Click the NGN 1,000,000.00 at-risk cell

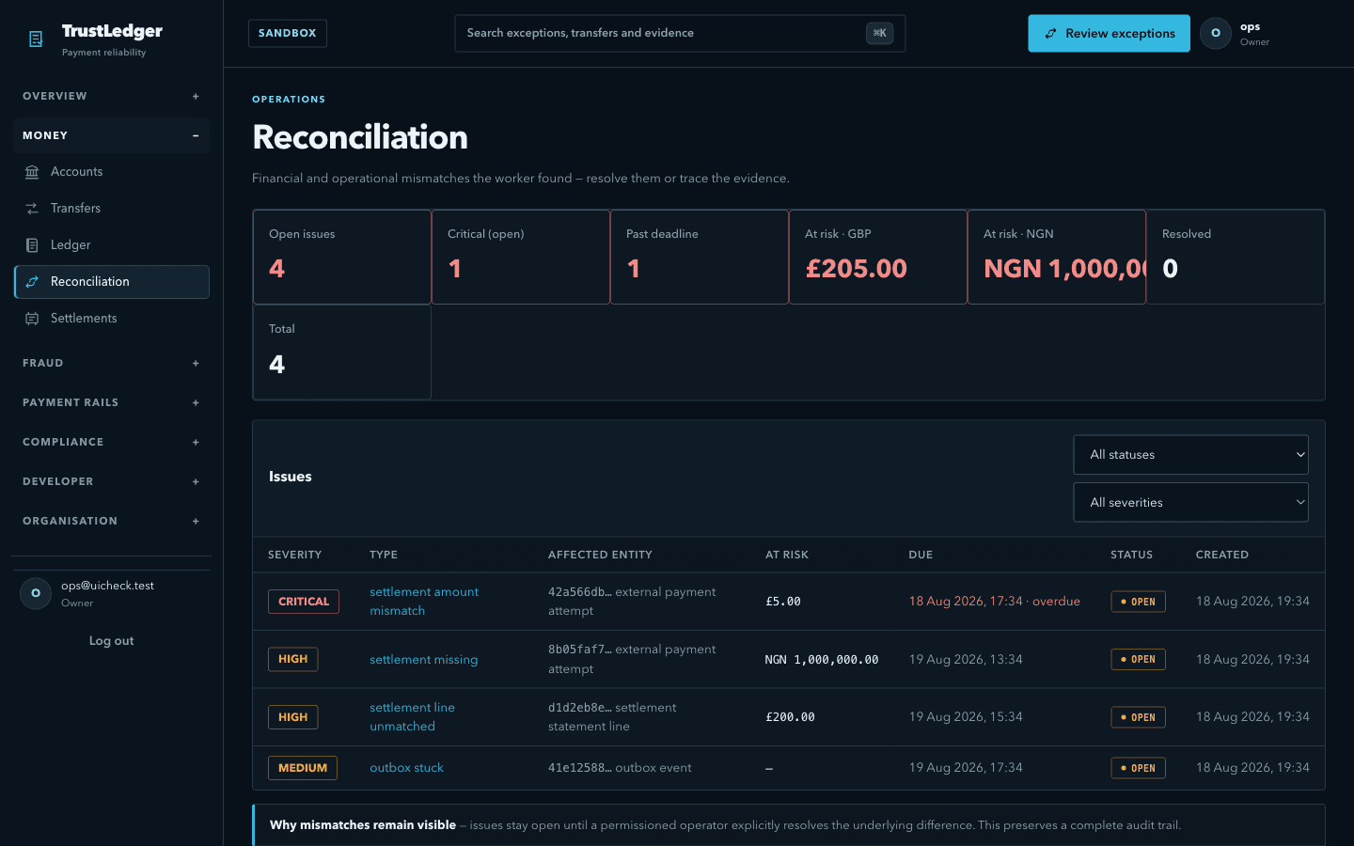822,660
